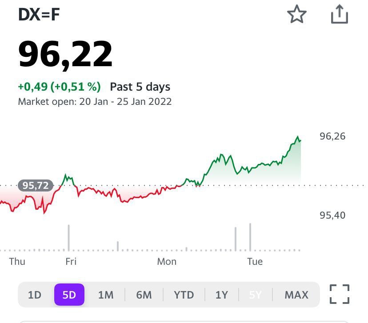This screenshot has height=323, width=368.
Task: Tap the Mon label on time axis
Action: [167, 261]
